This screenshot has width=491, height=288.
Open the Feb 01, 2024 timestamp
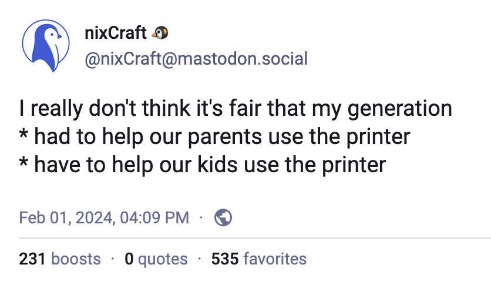pyautogui.click(x=104, y=217)
